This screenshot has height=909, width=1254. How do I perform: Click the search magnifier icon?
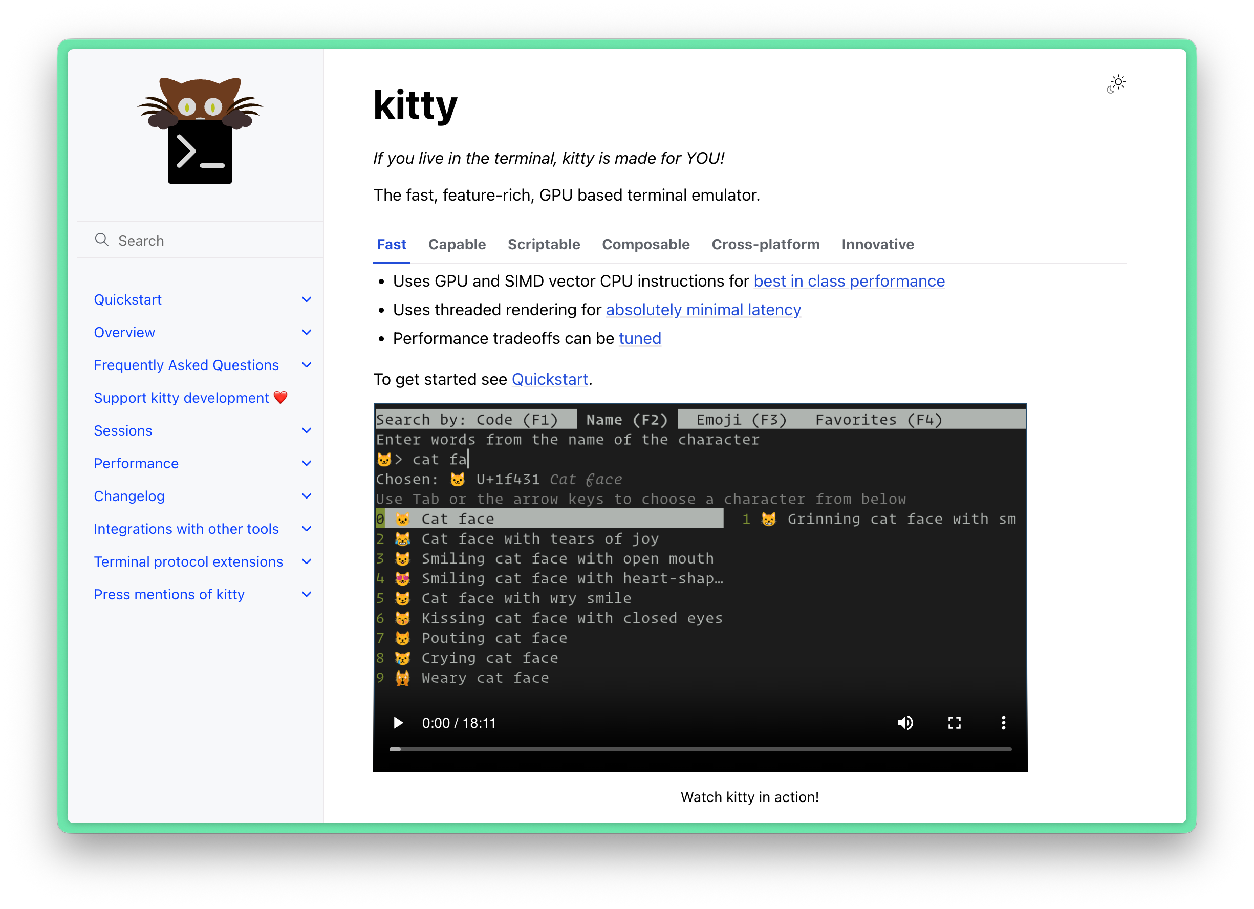pos(102,240)
